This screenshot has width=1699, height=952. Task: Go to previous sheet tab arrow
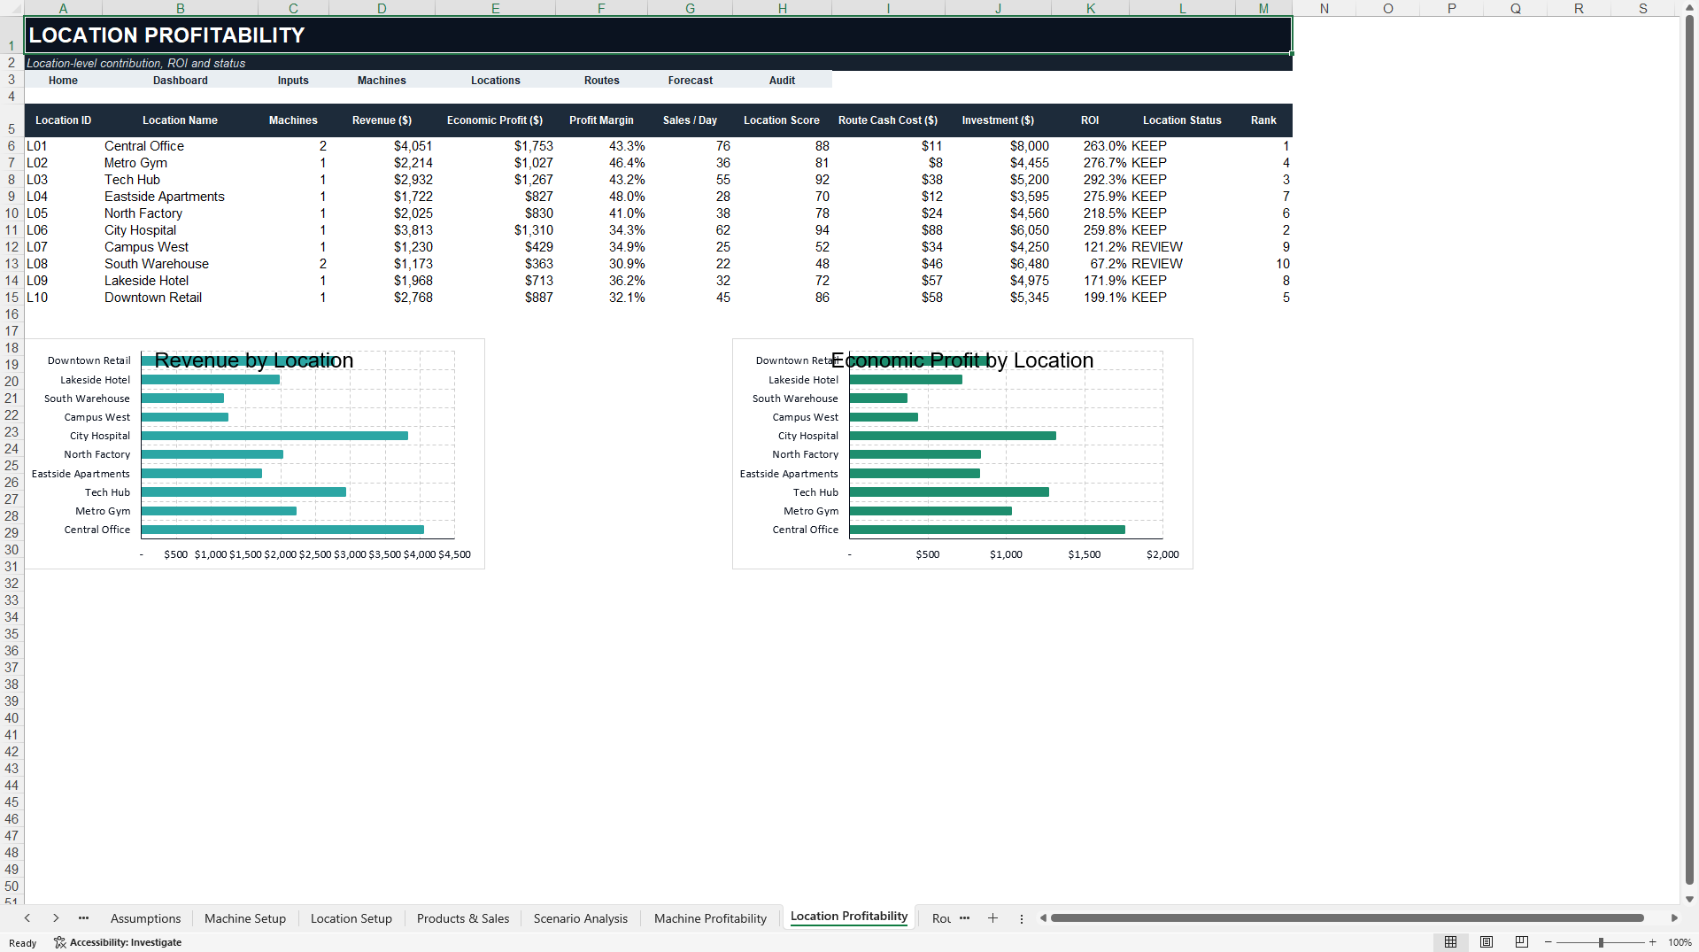27,918
